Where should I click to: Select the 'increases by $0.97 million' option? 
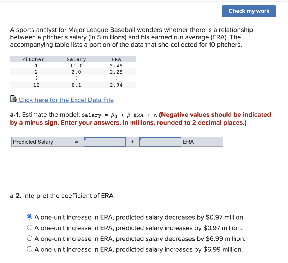(x=29, y=228)
